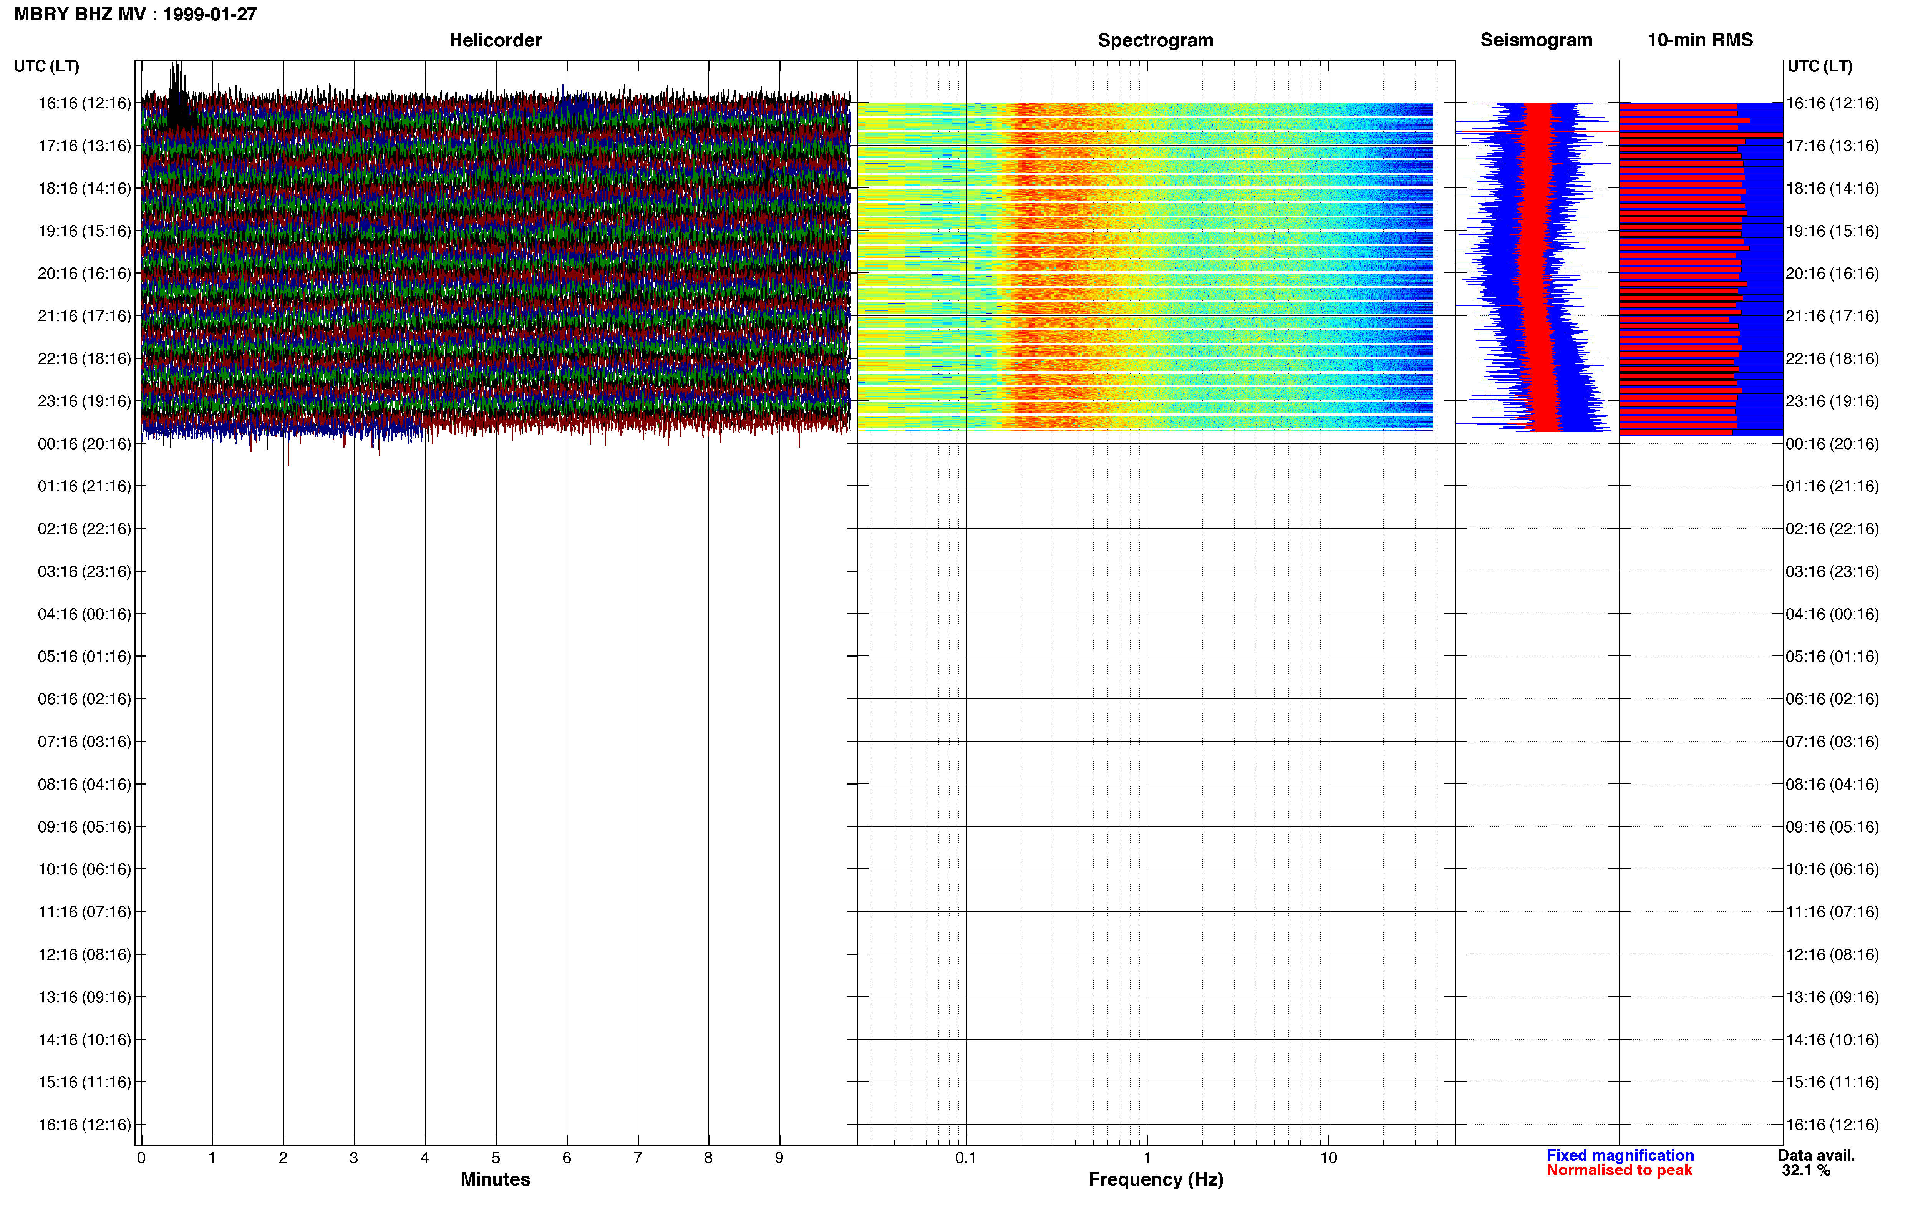Click the plot title 'MBRY BHZ MV : 1999-01-27'
The height and width of the screenshot is (1206, 1928).
pyautogui.click(x=136, y=14)
